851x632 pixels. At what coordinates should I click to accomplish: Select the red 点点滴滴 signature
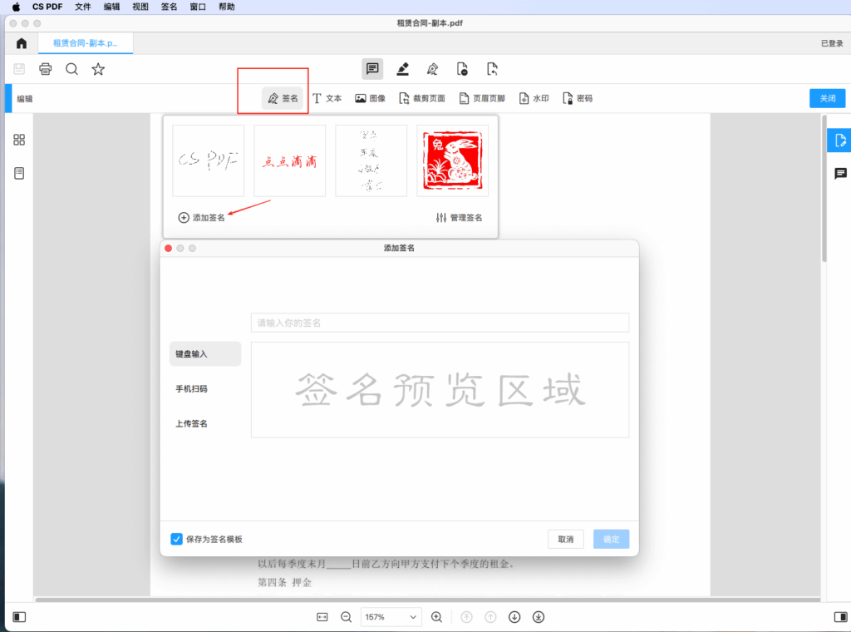[x=290, y=160]
